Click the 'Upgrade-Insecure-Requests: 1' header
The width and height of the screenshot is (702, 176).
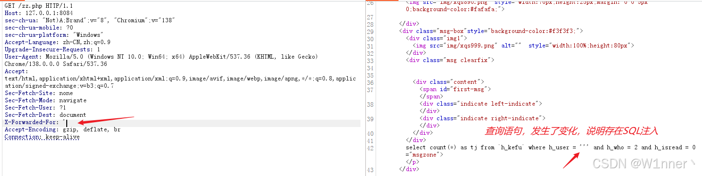[x=52, y=49]
